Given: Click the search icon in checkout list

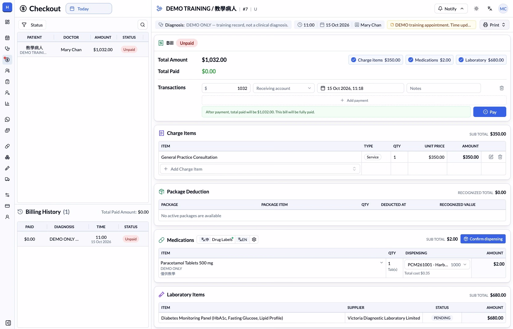Looking at the screenshot, I should coord(143,25).
